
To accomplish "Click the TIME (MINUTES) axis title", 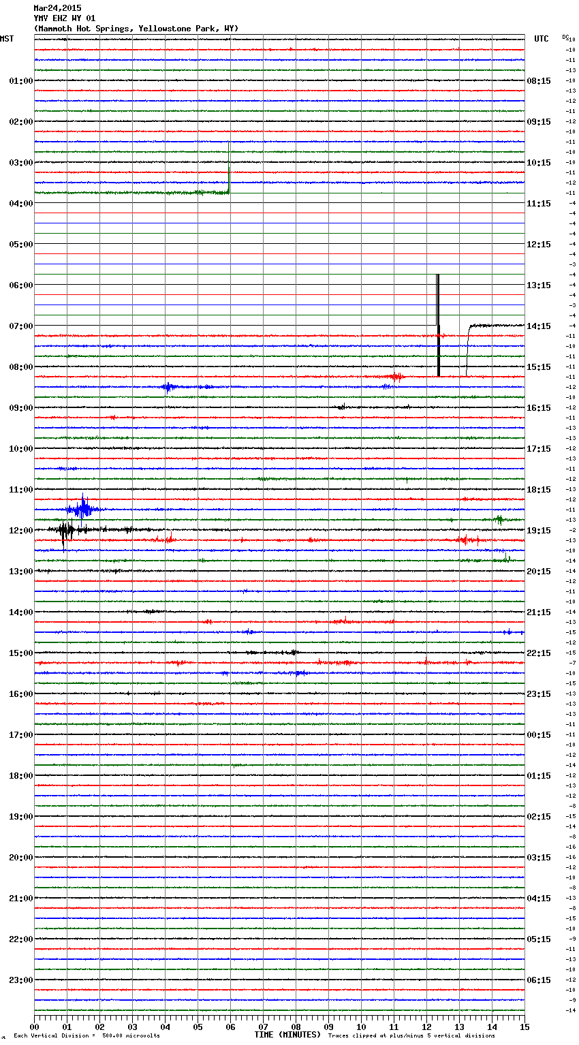I will (x=287, y=1035).
